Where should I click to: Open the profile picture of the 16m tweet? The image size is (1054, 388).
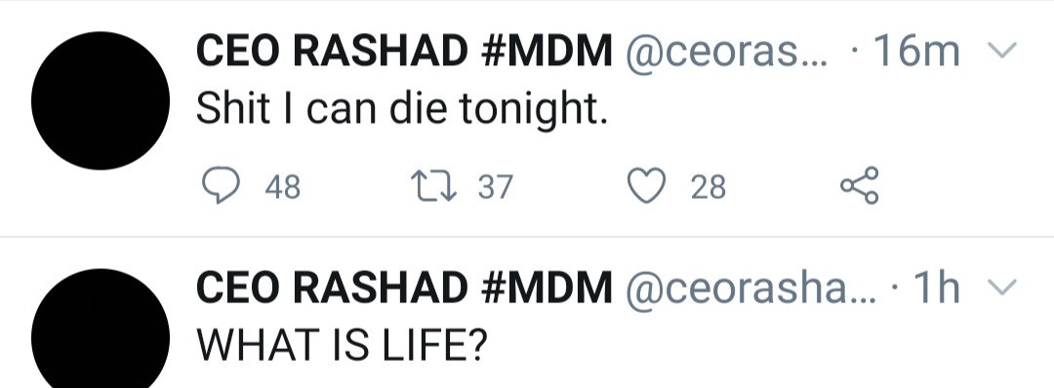pos(101,100)
